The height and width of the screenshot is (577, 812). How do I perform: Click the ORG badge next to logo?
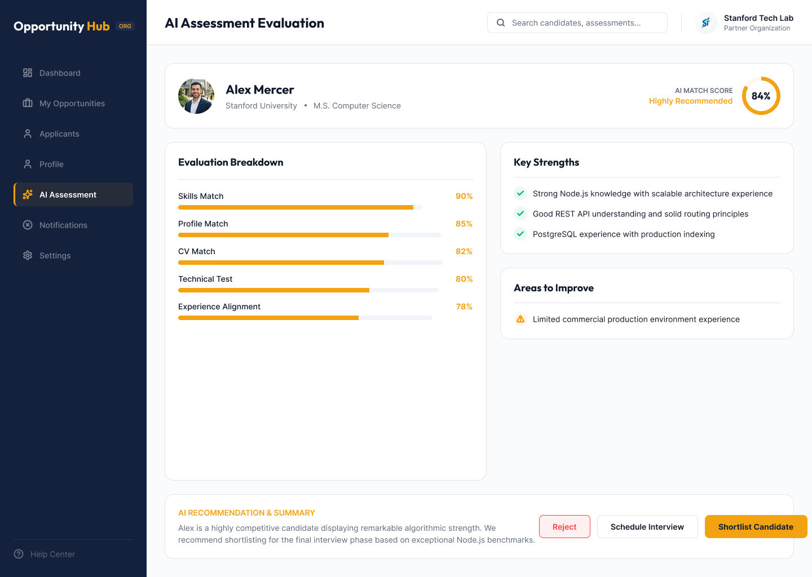click(x=125, y=26)
